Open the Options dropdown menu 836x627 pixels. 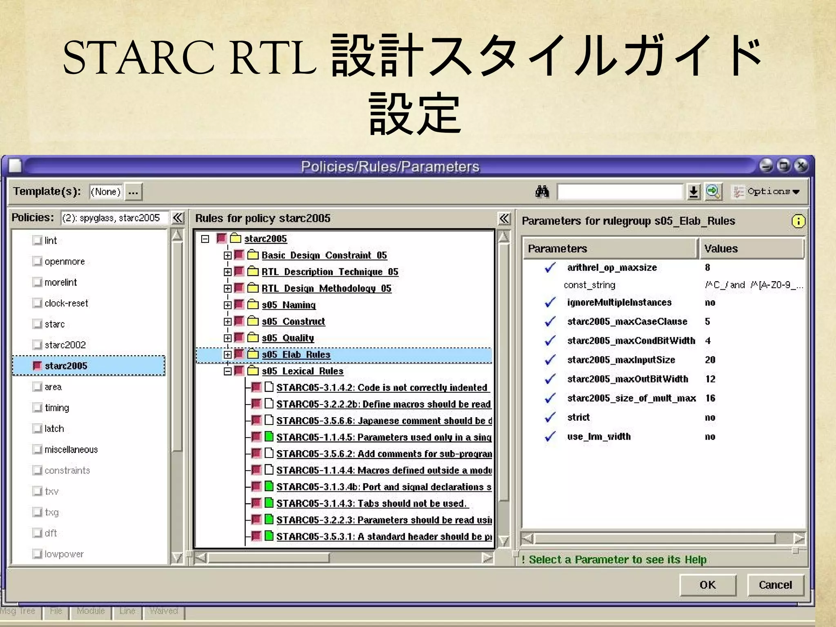pos(767,191)
